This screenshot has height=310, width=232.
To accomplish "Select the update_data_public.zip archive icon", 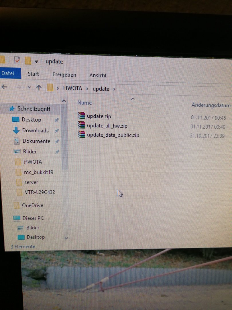I will [x=81, y=134].
